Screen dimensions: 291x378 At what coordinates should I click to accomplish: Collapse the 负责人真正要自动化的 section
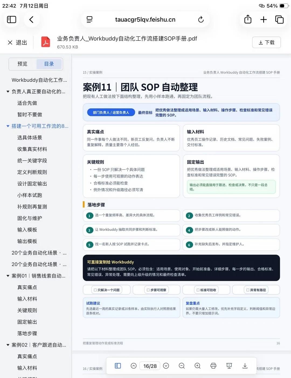[x=8, y=92]
